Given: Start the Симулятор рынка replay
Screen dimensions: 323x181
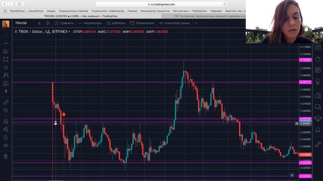Looking at the screenshot, I should [174, 23].
